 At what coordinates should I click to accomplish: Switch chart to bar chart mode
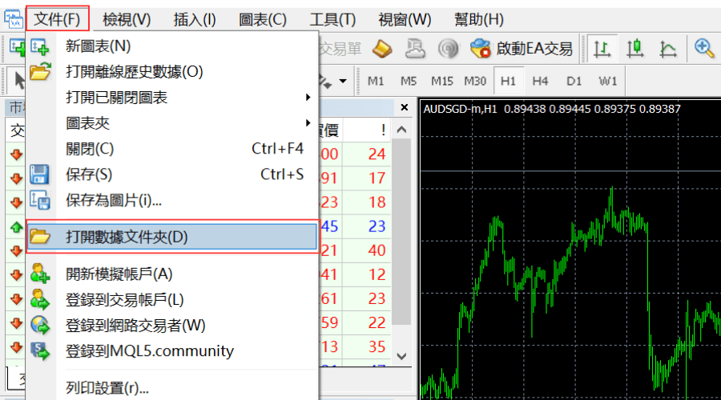tap(602, 48)
